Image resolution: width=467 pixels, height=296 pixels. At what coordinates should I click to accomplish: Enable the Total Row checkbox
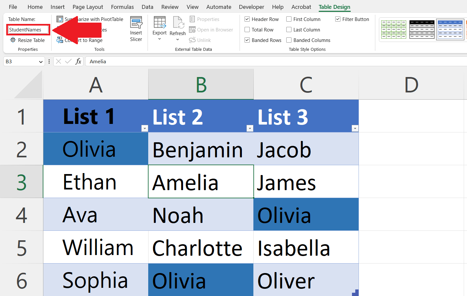pos(247,30)
